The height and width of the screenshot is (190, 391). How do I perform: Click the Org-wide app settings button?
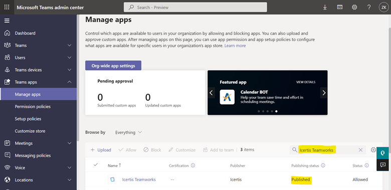[x=113, y=66]
